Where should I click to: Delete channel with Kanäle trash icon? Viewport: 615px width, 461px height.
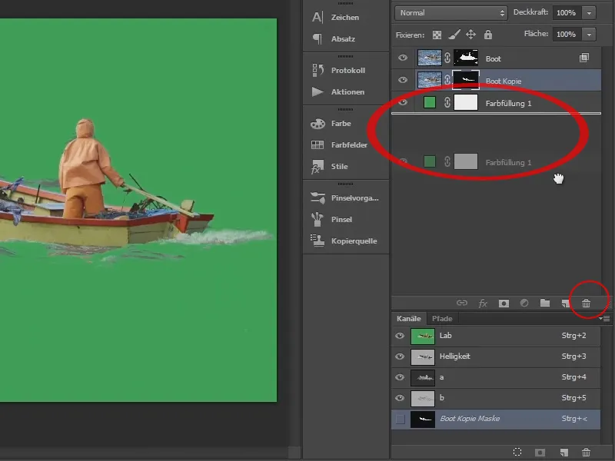(x=586, y=453)
